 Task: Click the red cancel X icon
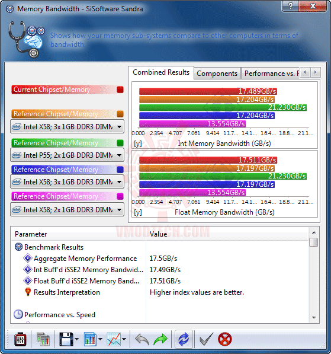click(x=225, y=339)
